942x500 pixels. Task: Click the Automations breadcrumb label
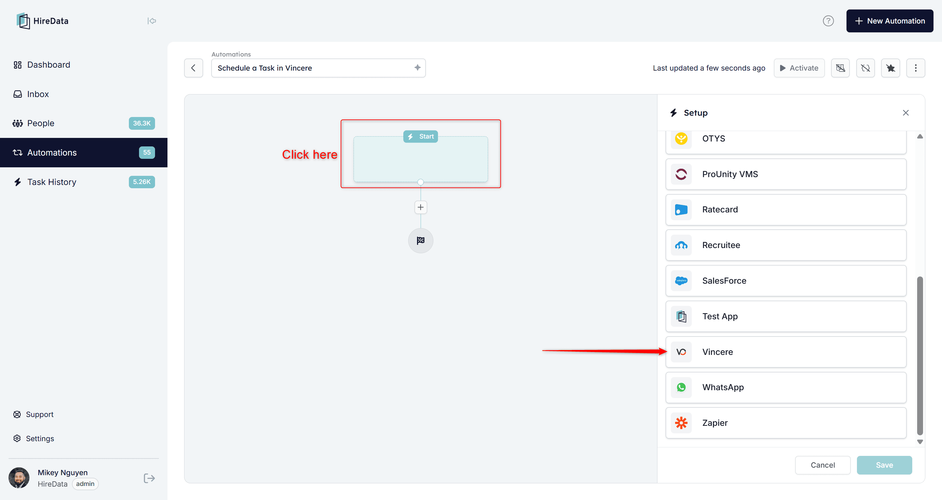pos(231,54)
